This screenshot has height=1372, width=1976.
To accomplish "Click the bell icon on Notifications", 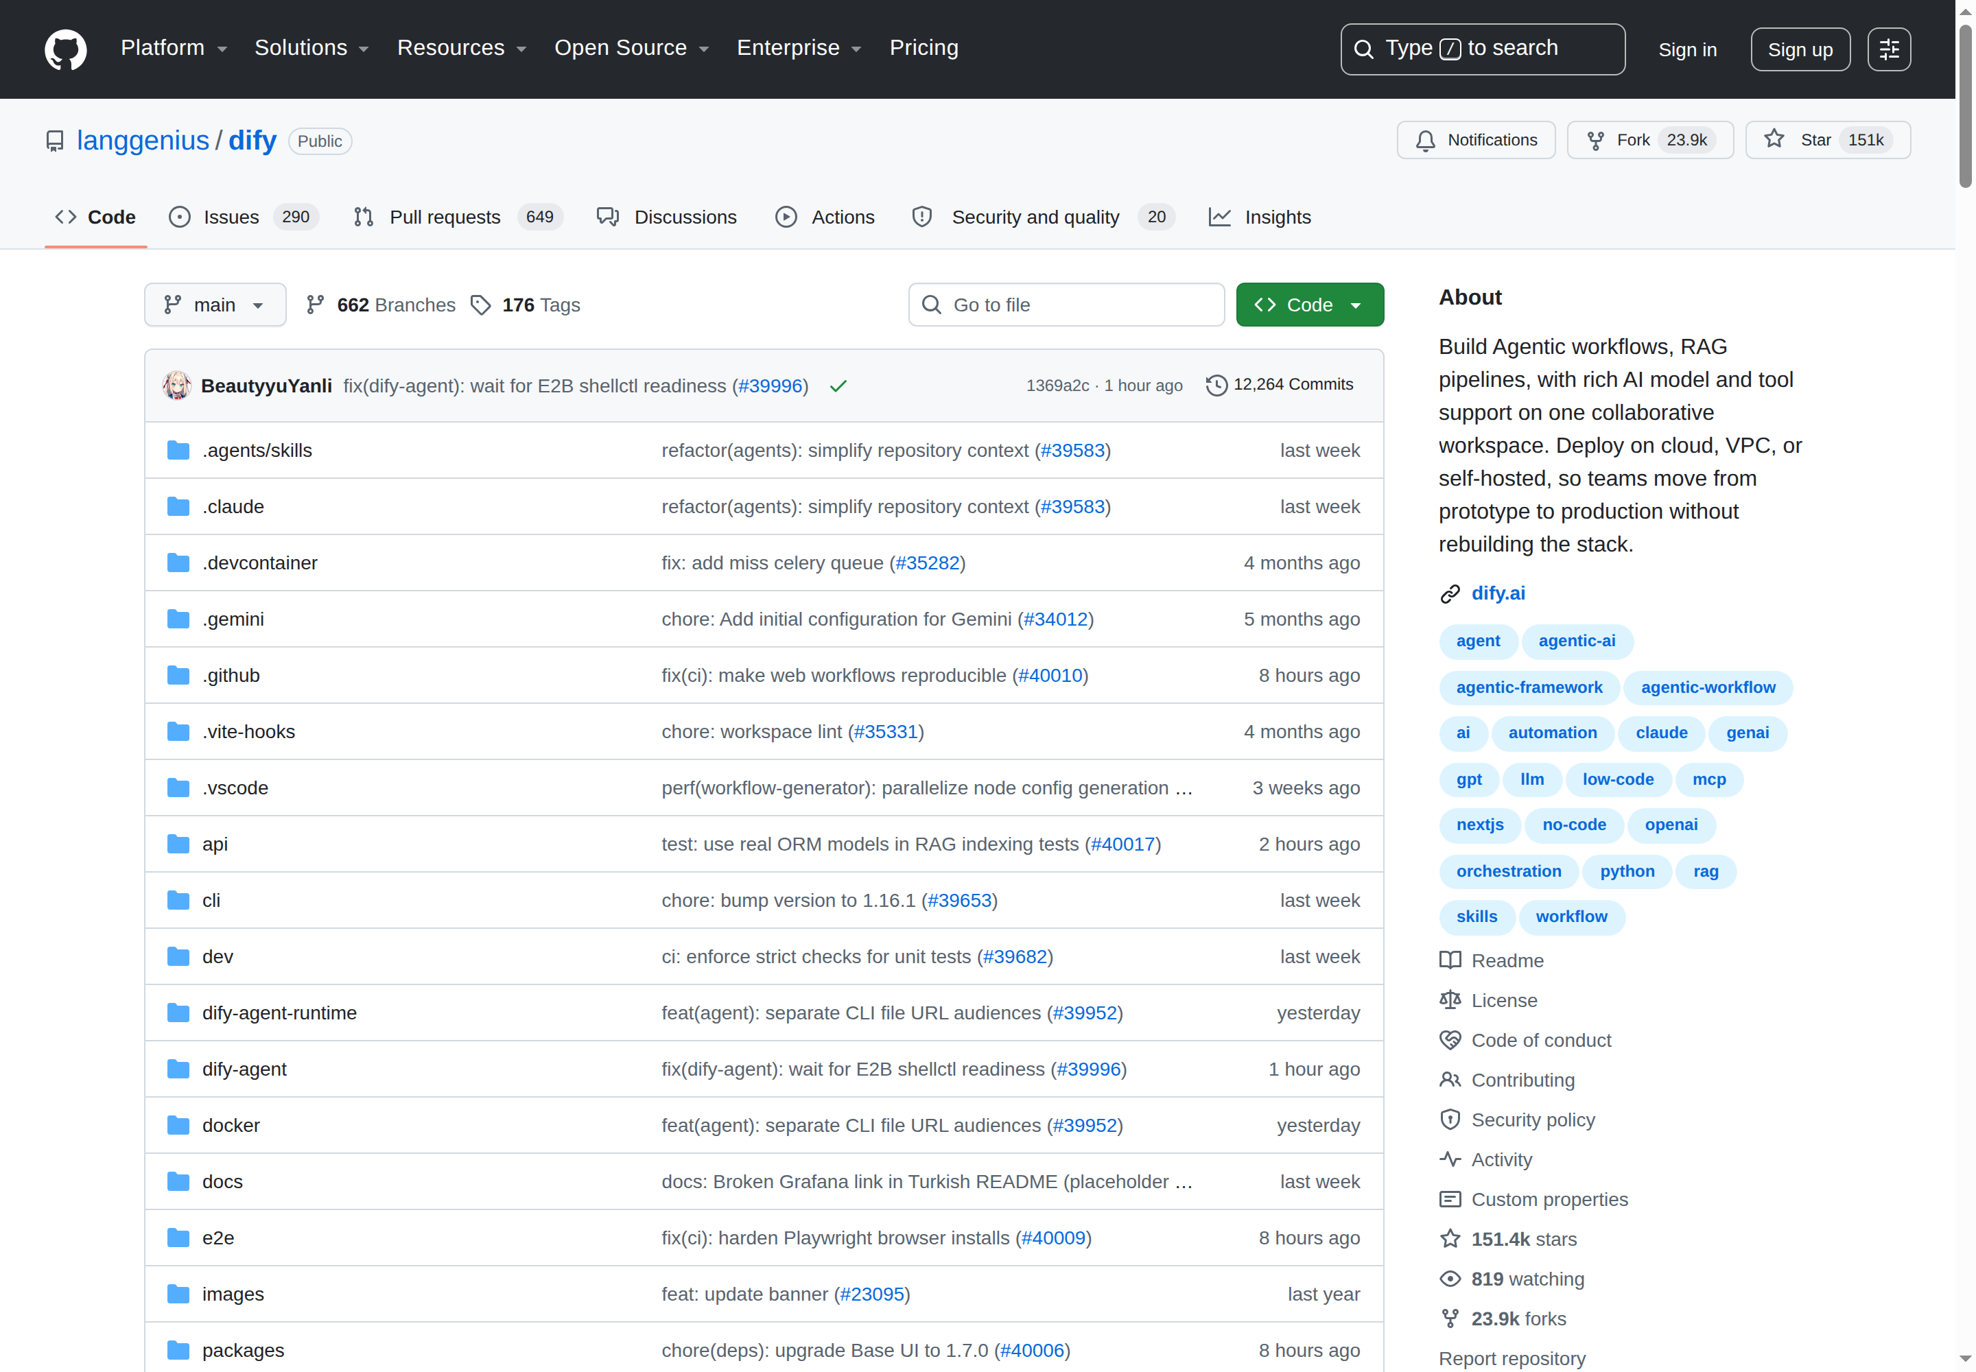I will point(1425,140).
